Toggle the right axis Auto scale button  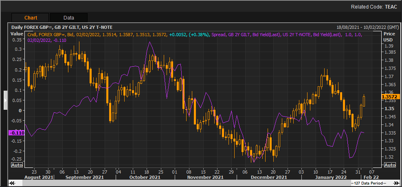click(389, 165)
